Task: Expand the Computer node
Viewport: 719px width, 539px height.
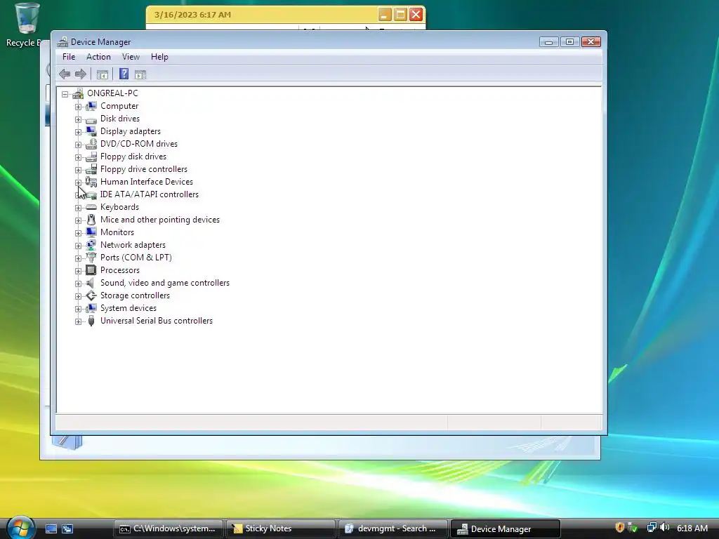Action: (x=78, y=107)
